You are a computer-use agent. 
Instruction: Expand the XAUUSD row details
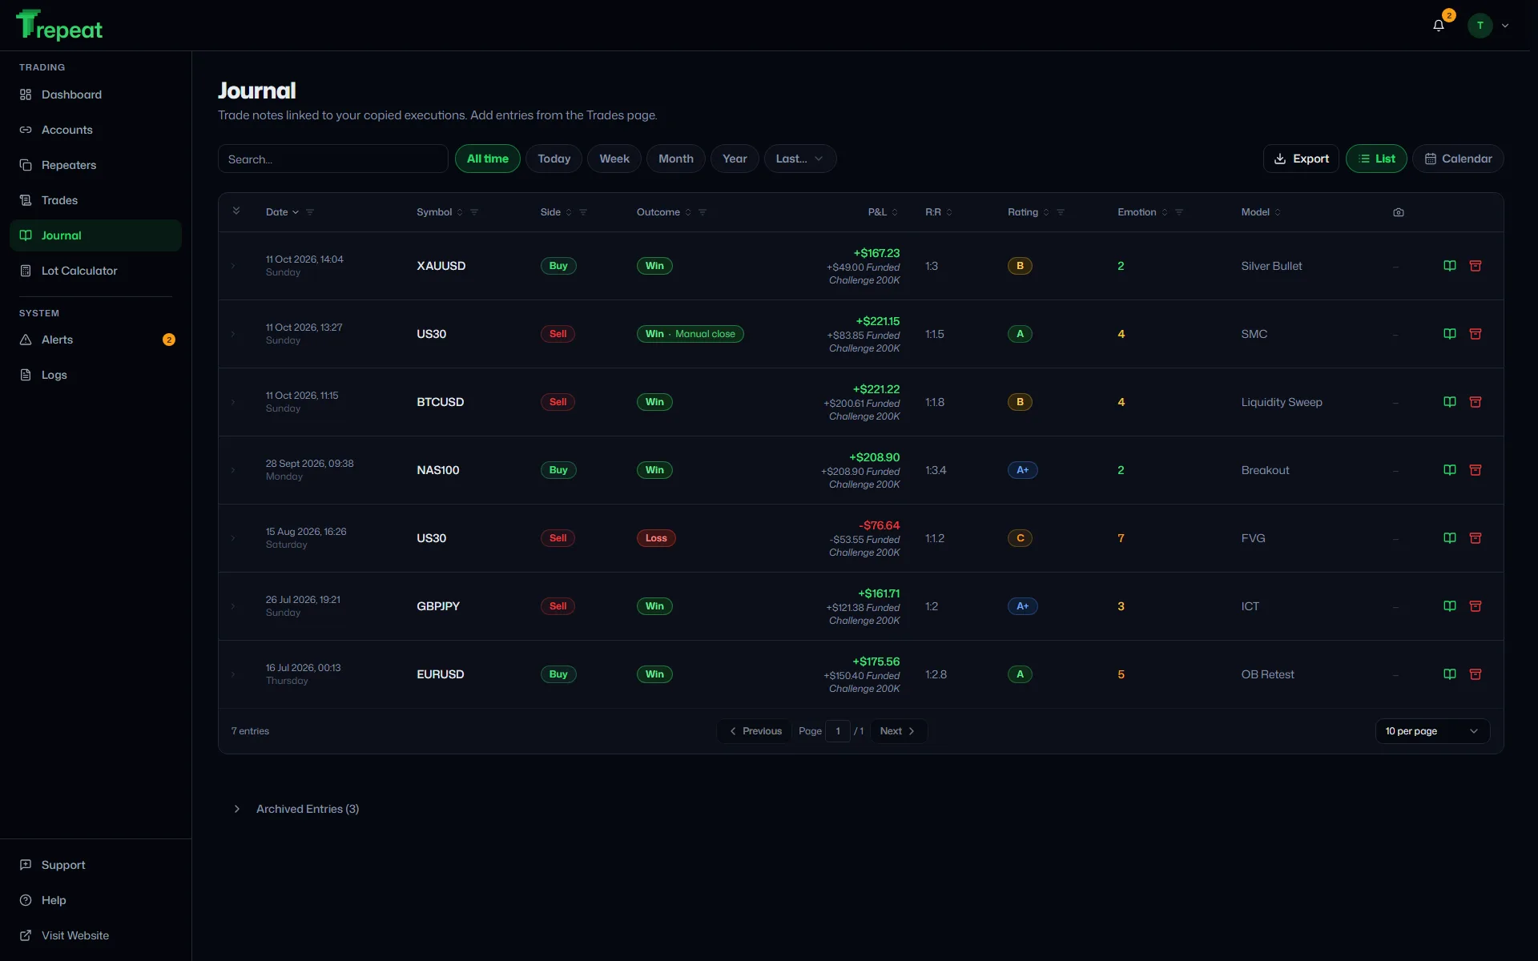(x=233, y=266)
